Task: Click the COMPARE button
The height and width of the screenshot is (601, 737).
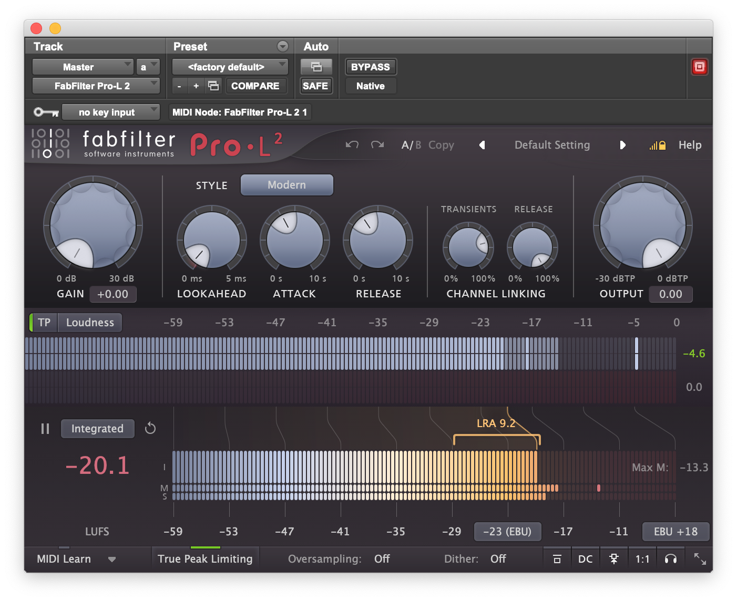Action: point(255,86)
